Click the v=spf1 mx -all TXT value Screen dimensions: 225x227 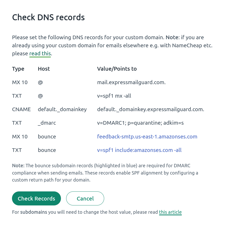pos(114,96)
